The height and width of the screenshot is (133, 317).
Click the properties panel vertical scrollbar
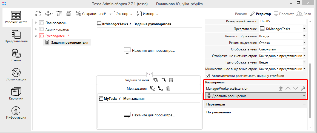tap(310, 90)
